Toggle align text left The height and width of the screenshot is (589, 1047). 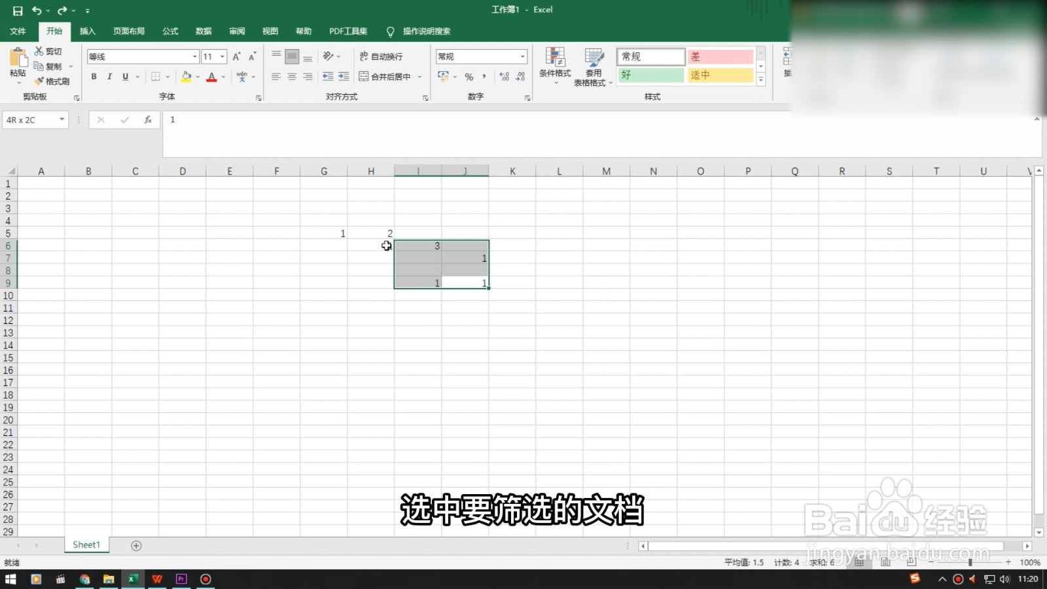tap(276, 77)
